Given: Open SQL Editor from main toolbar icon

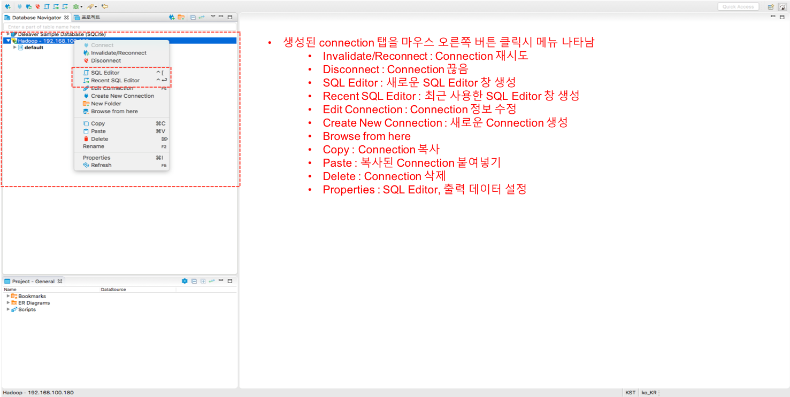Looking at the screenshot, I should [47, 6].
